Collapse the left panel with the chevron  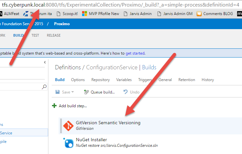coord(45,62)
